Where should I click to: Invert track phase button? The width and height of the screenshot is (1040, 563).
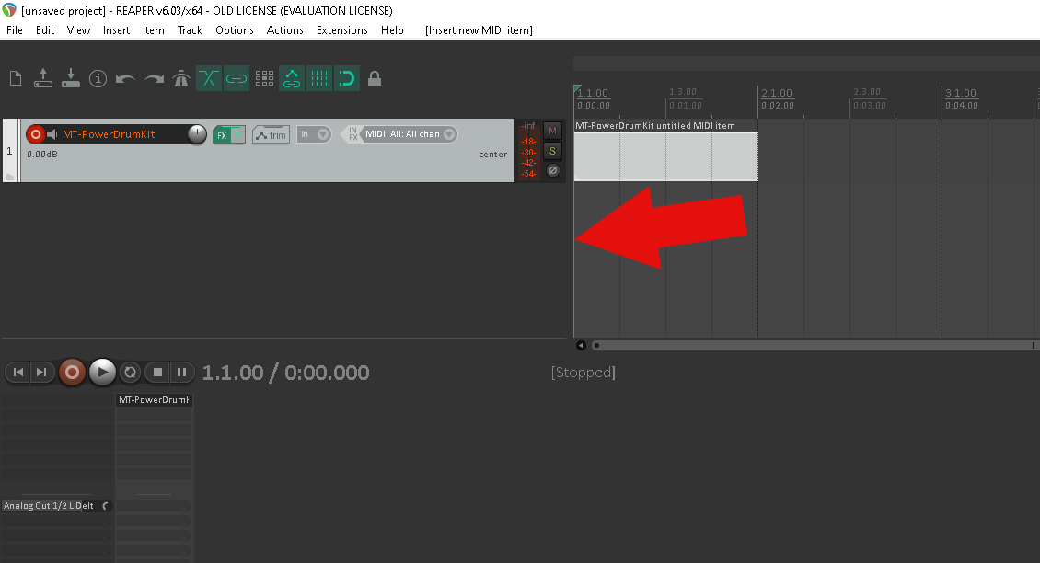[552, 170]
